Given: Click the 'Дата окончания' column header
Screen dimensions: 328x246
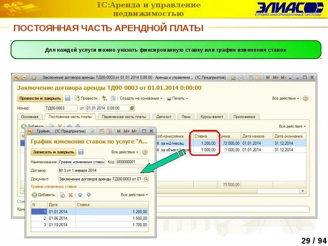Looking at the screenshot, I should pos(289,136).
